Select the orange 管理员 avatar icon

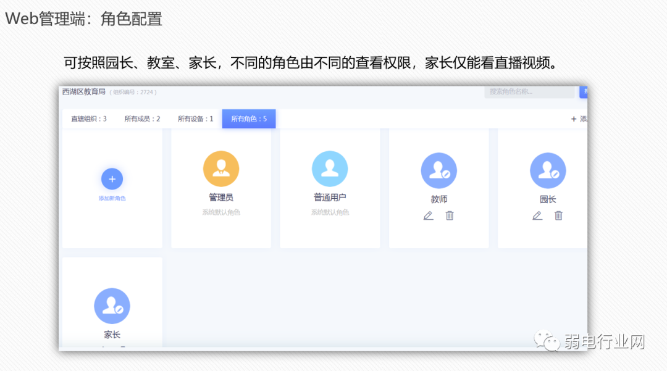coord(221,169)
